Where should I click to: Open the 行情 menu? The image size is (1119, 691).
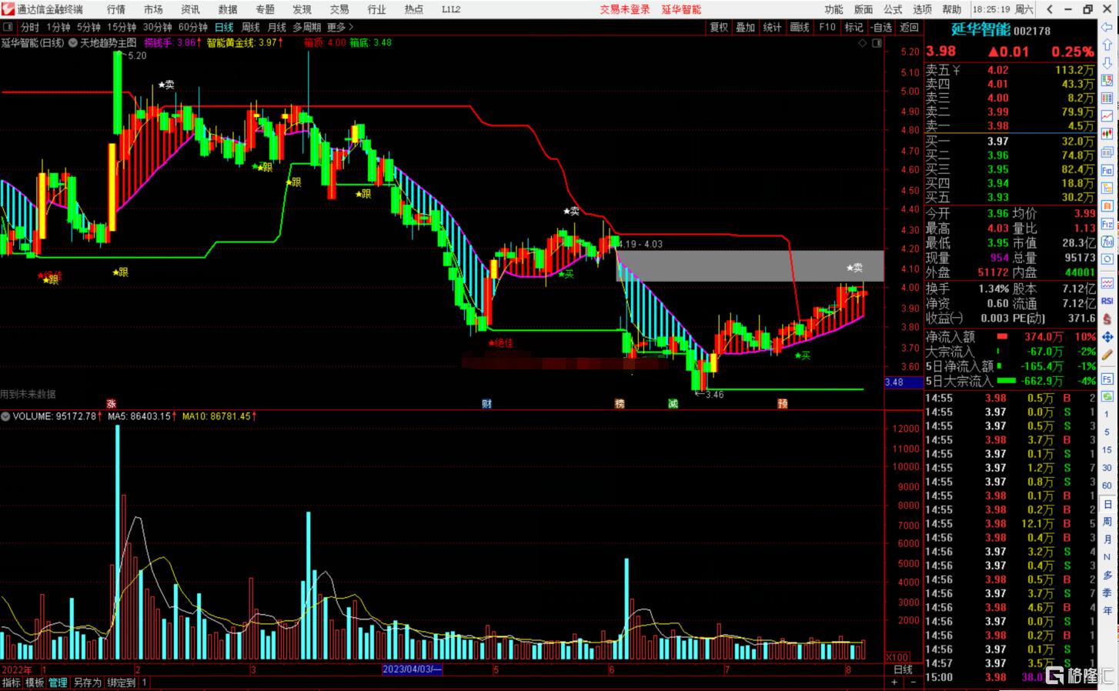116,9
